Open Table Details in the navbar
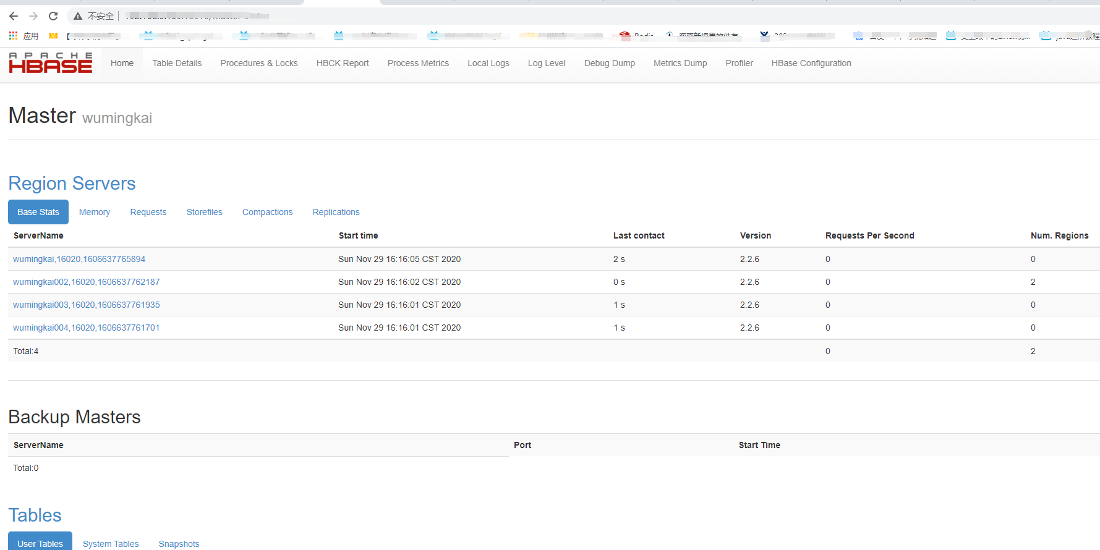The width and height of the screenshot is (1100, 550). point(177,63)
